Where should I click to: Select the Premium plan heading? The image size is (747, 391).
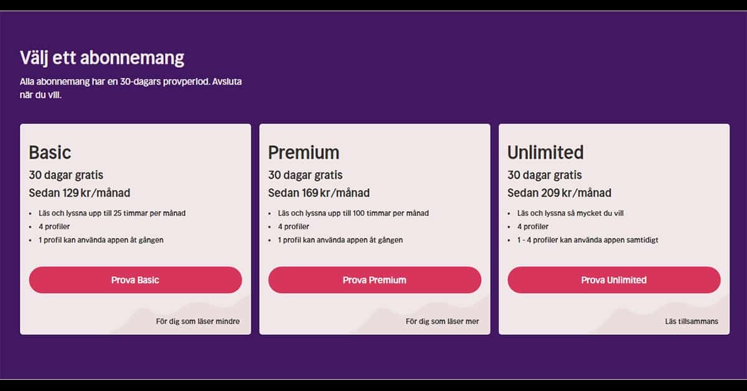click(x=304, y=153)
